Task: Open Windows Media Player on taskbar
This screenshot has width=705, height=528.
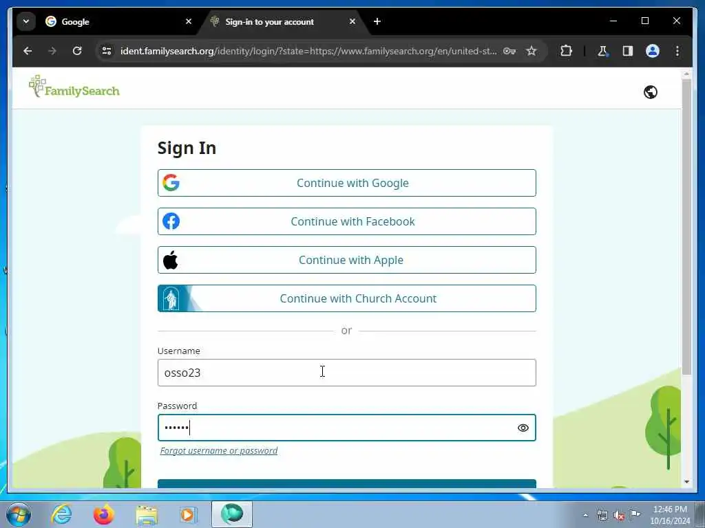Action: 188,514
